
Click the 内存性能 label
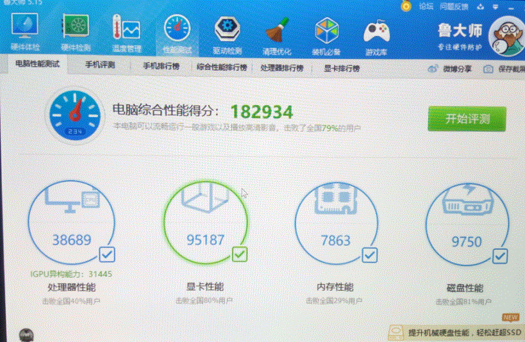[x=335, y=287]
